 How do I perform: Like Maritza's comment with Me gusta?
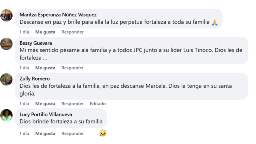pyautogui.click(x=45, y=32)
